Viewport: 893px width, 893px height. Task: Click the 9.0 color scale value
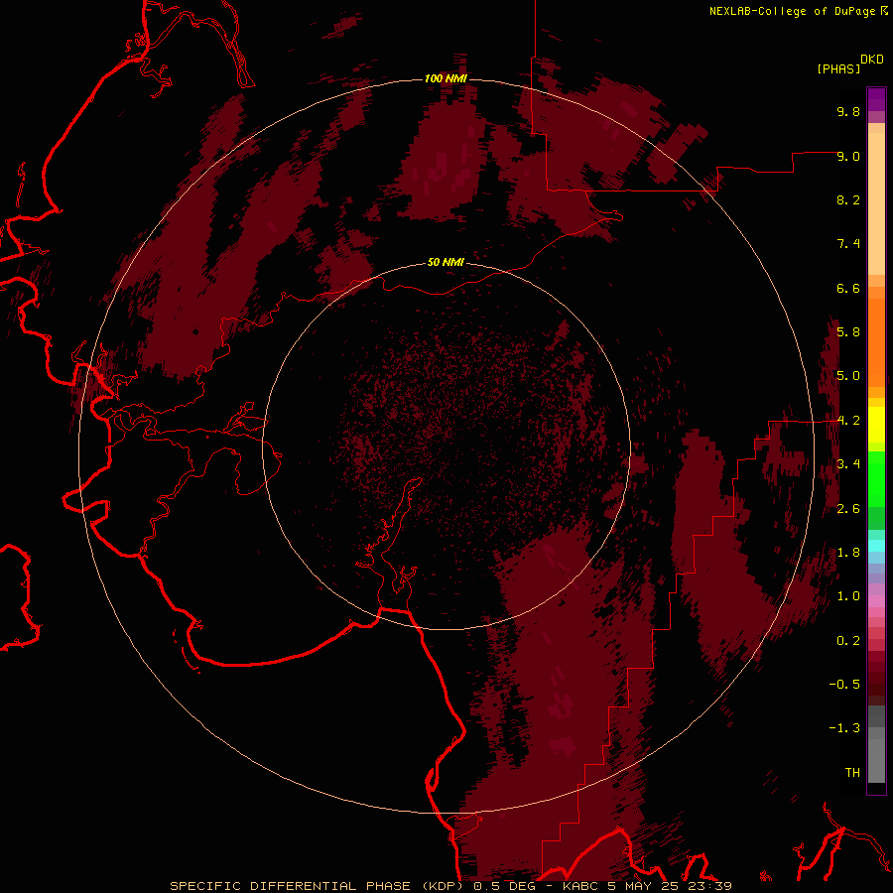(848, 156)
